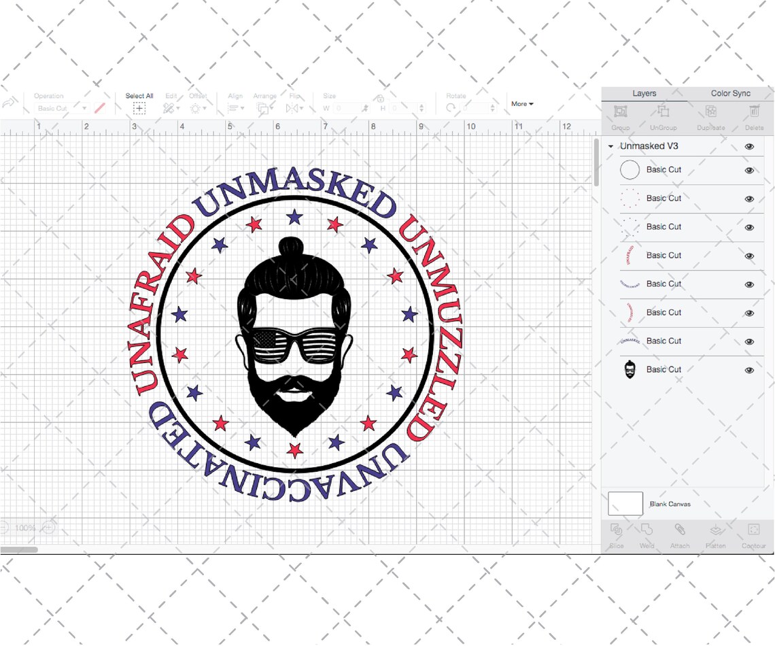Click the Delete trash icon
The image size is (775, 646).
pyautogui.click(x=754, y=112)
